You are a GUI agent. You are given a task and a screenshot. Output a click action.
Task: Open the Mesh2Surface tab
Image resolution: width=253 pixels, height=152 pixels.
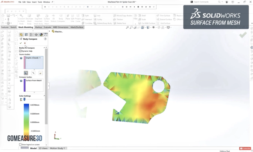click(77, 27)
